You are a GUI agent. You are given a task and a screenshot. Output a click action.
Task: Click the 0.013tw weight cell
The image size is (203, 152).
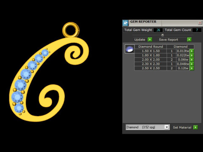coord(183,51)
